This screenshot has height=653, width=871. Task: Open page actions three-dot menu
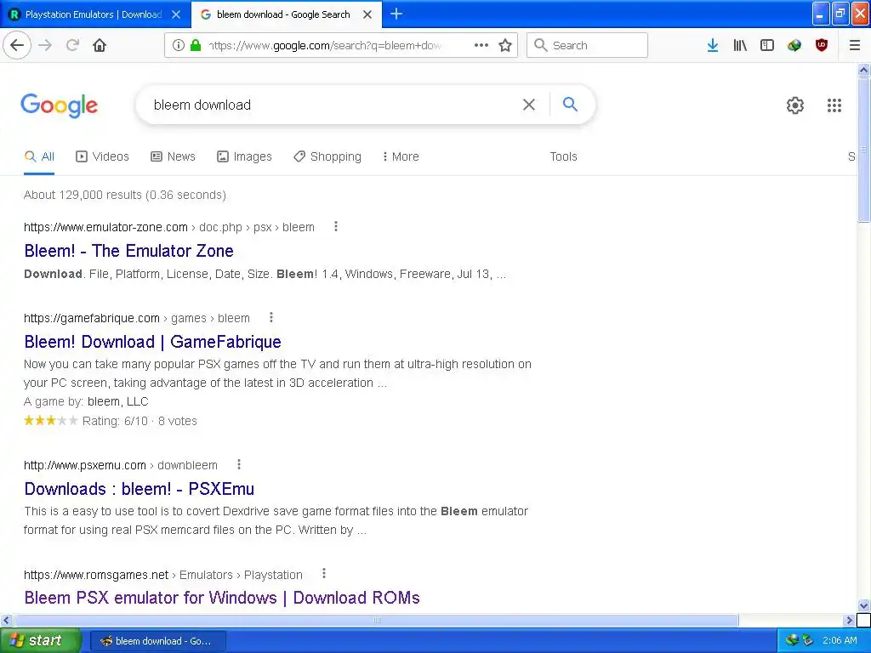click(481, 45)
